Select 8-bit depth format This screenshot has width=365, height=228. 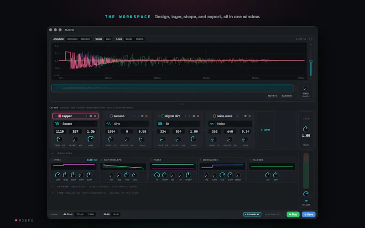click(x=116, y=214)
